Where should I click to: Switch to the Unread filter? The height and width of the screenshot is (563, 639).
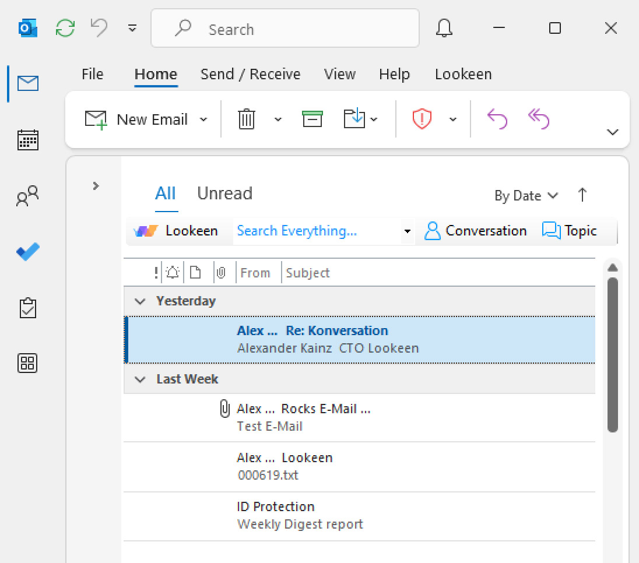point(224,193)
